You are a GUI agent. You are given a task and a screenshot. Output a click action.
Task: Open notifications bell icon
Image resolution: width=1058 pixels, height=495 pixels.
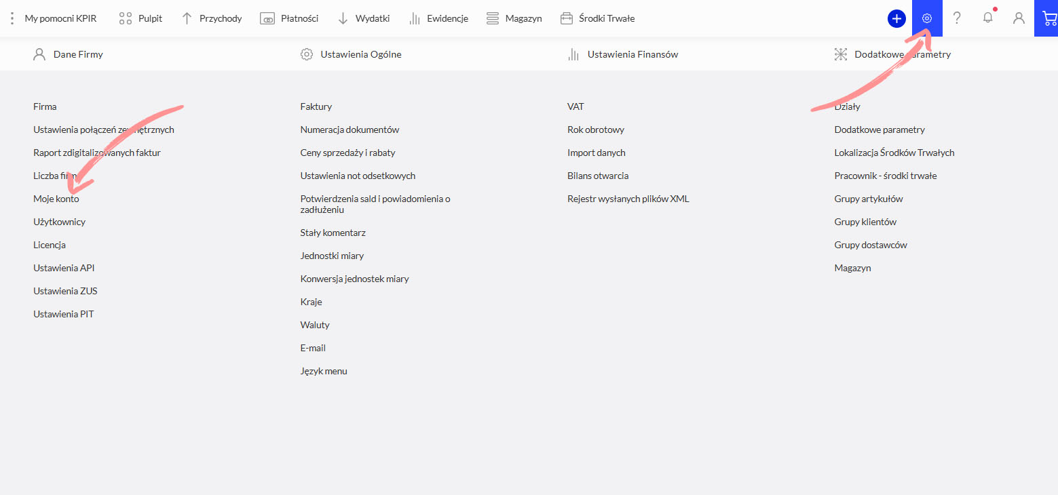point(987,18)
